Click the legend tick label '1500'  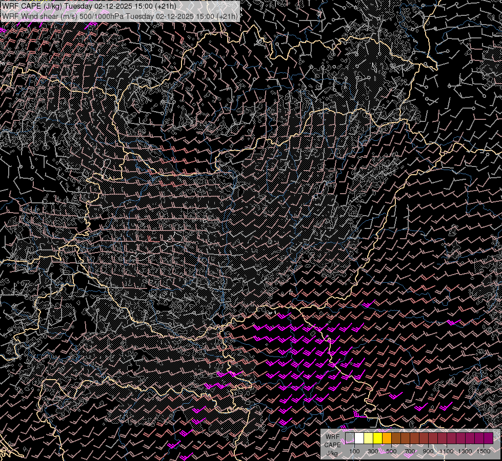tap(484, 451)
